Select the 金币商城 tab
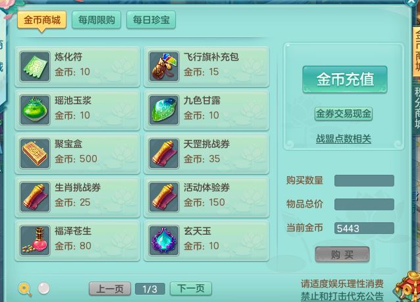 (x=41, y=20)
